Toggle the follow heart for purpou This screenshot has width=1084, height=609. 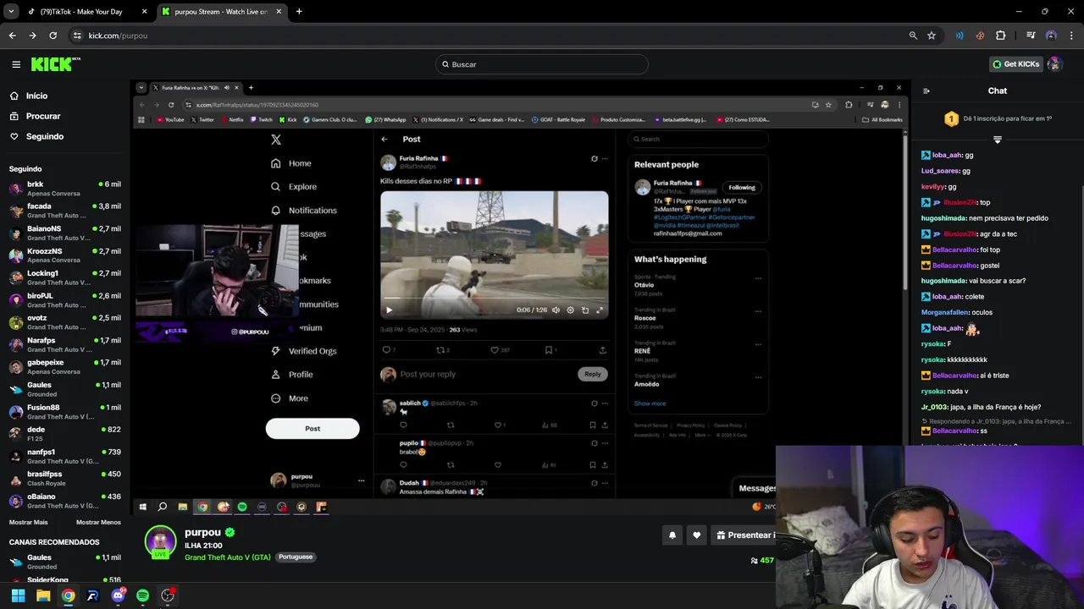pos(697,535)
